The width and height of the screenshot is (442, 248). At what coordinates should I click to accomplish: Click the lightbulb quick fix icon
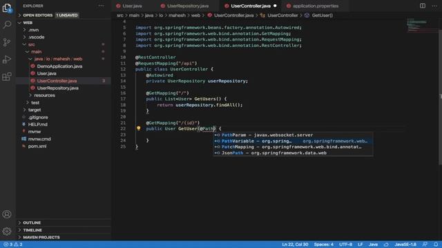point(138,128)
